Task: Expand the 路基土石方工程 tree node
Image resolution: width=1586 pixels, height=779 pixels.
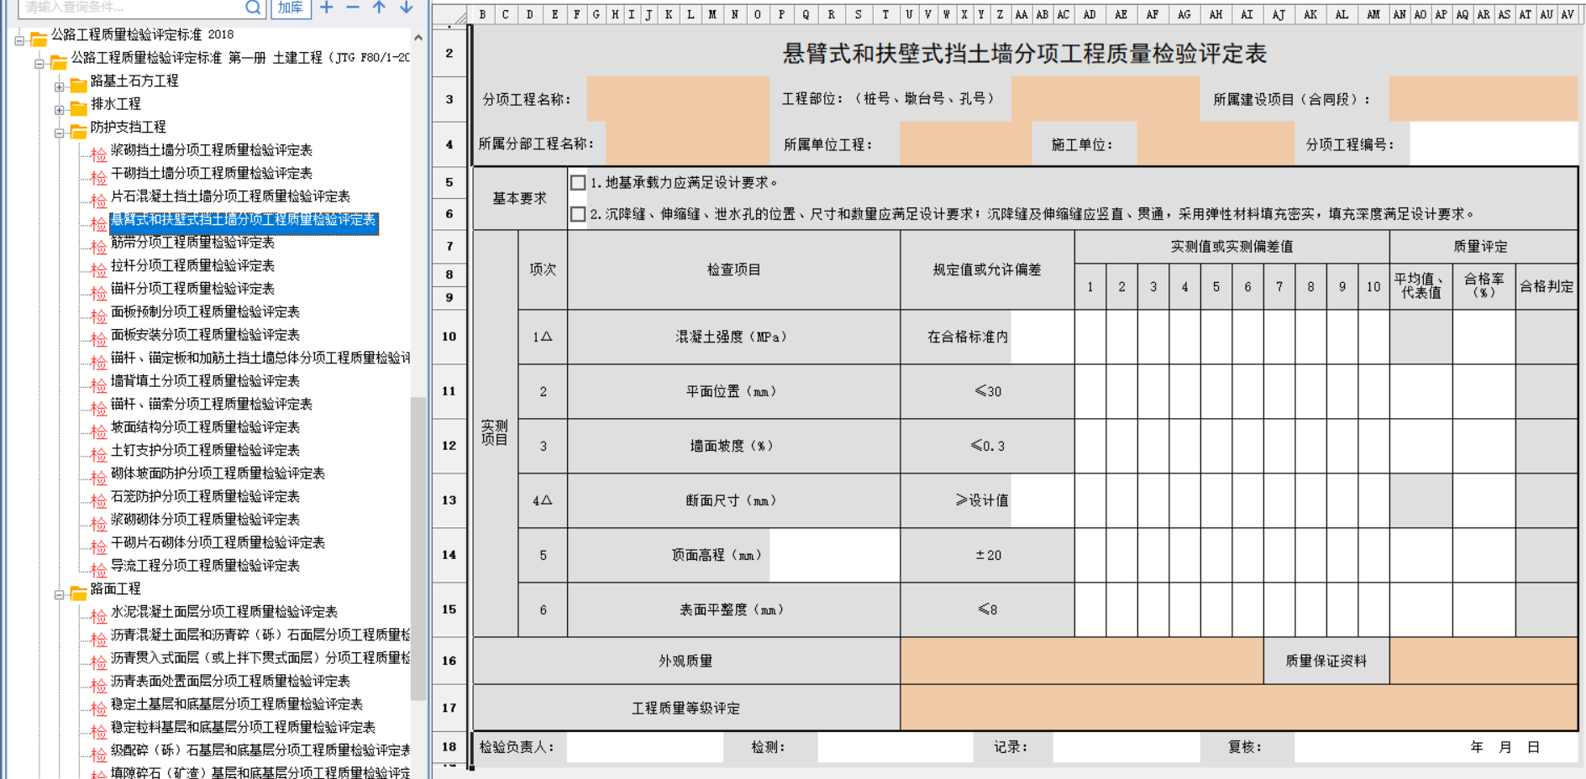Action: (59, 86)
